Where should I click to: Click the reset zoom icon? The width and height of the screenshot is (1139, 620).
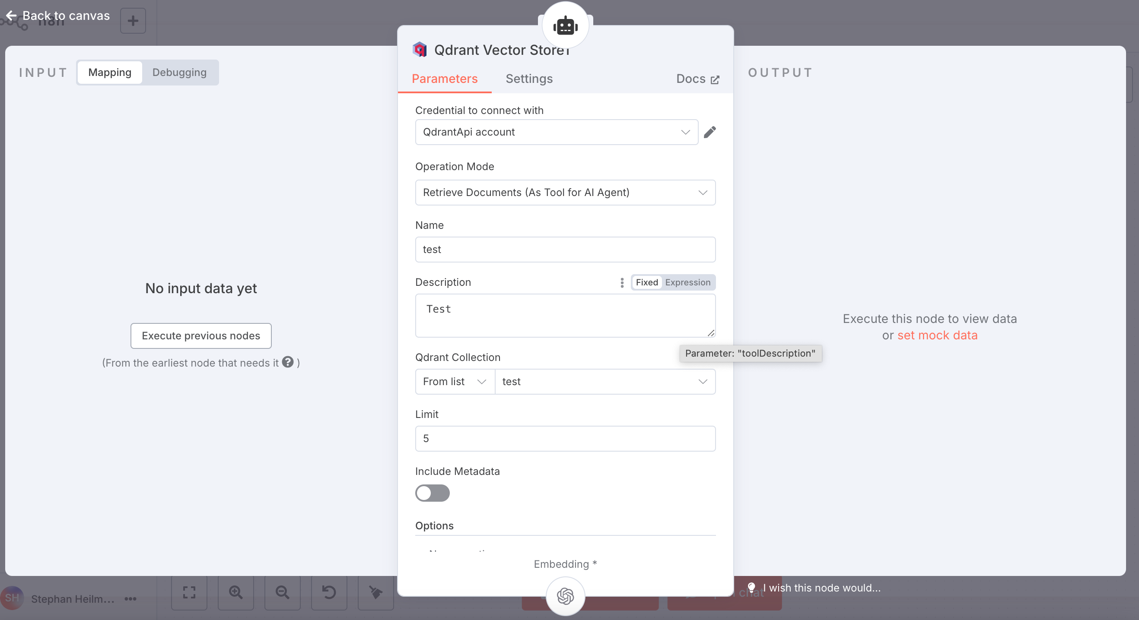[x=329, y=593]
